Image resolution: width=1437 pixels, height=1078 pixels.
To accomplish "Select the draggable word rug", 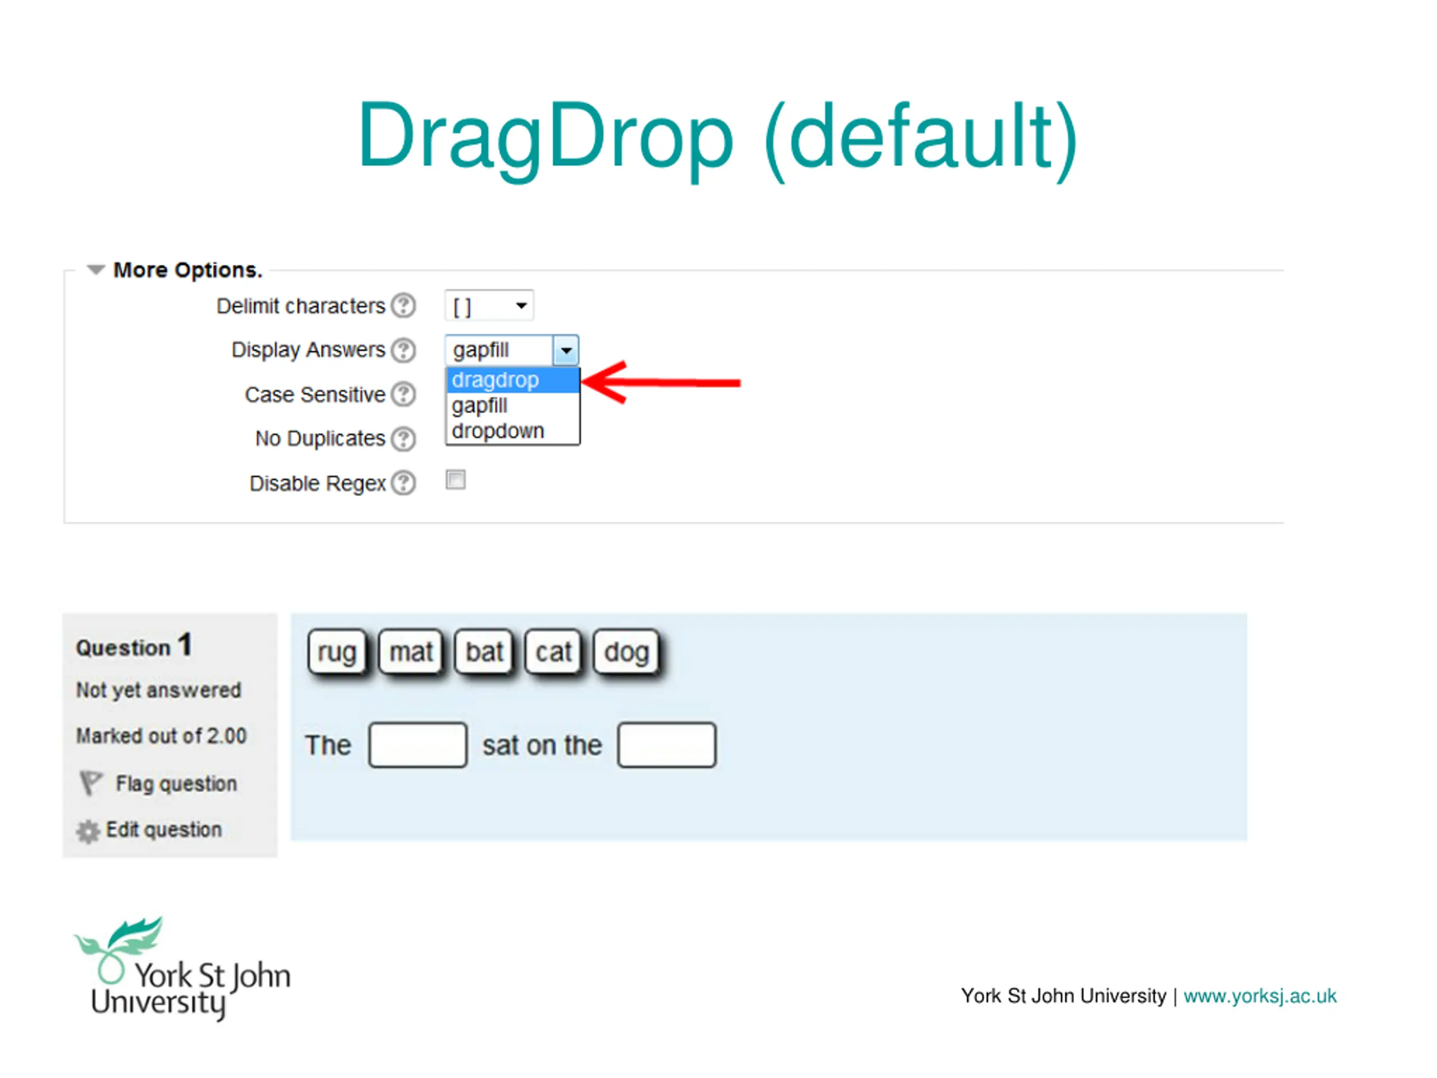I will click(337, 652).
